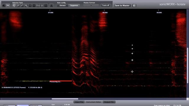Select the note 'N' selection tool
Screen dimensions: 189x106
[x=42, y=5]
